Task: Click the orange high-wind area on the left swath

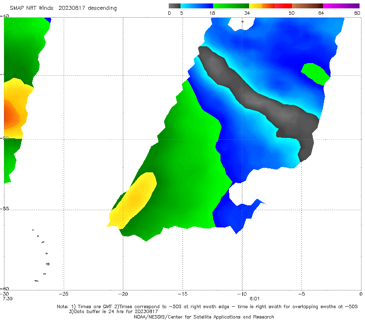Action: pos(10,115)
